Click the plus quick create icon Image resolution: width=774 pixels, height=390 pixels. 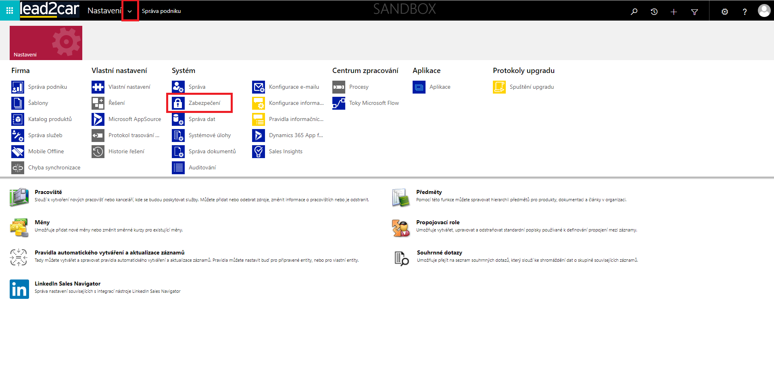(674, 12)
